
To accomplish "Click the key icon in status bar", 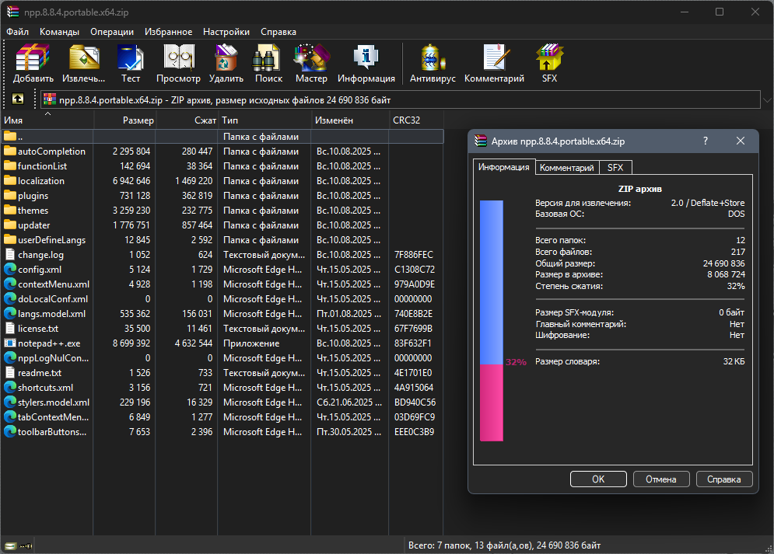I will click(26, 545).
